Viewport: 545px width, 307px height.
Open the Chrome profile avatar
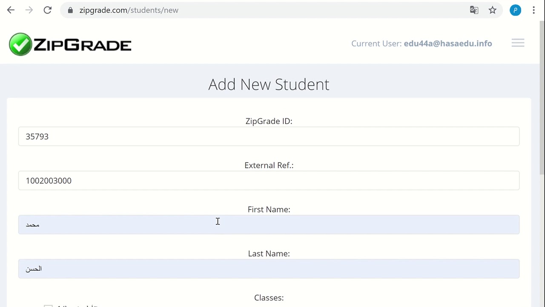515,10
